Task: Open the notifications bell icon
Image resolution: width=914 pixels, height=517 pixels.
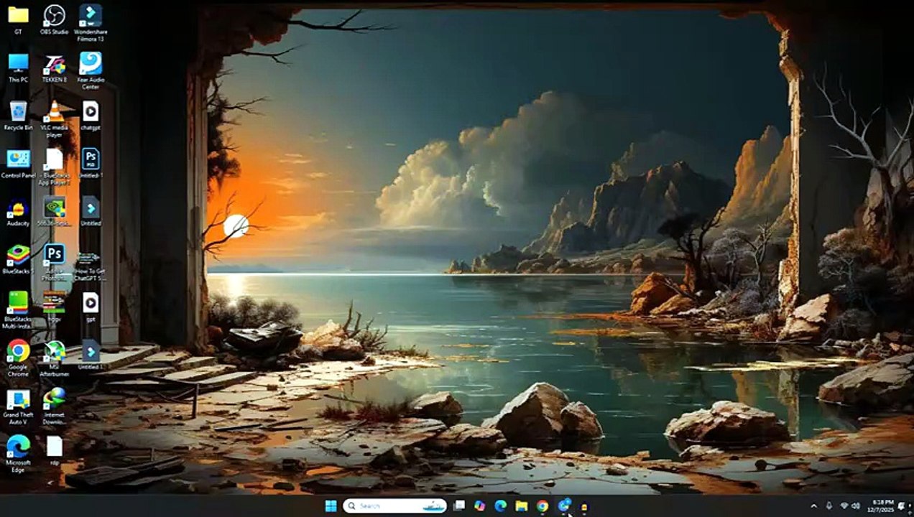Action: 902,506
